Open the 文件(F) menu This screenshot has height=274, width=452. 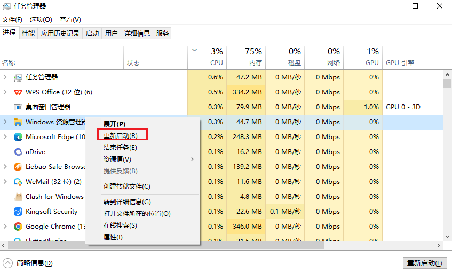point(12,20)
